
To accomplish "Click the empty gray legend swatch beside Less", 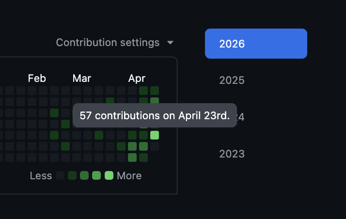I will pyautogui.click(x=60, y=175).
